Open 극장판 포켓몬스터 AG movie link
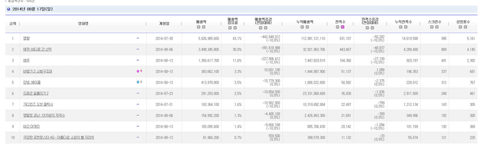The height and width of the screenshot is (144, 480). click(x=59, y=138)
